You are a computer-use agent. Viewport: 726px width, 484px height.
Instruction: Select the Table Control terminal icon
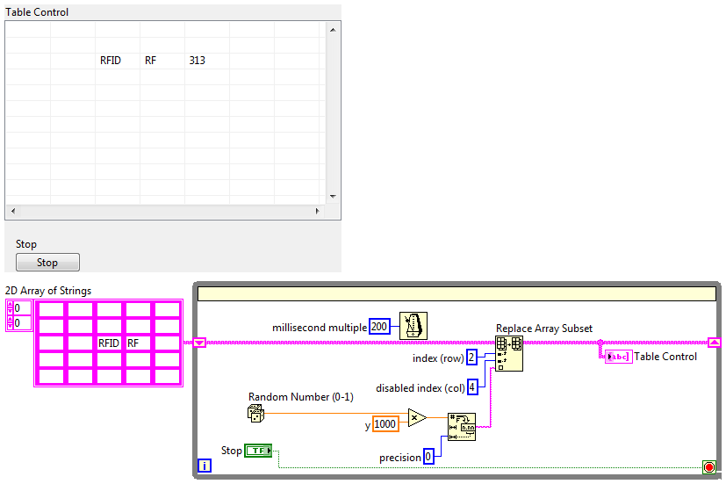click(618, 357)
